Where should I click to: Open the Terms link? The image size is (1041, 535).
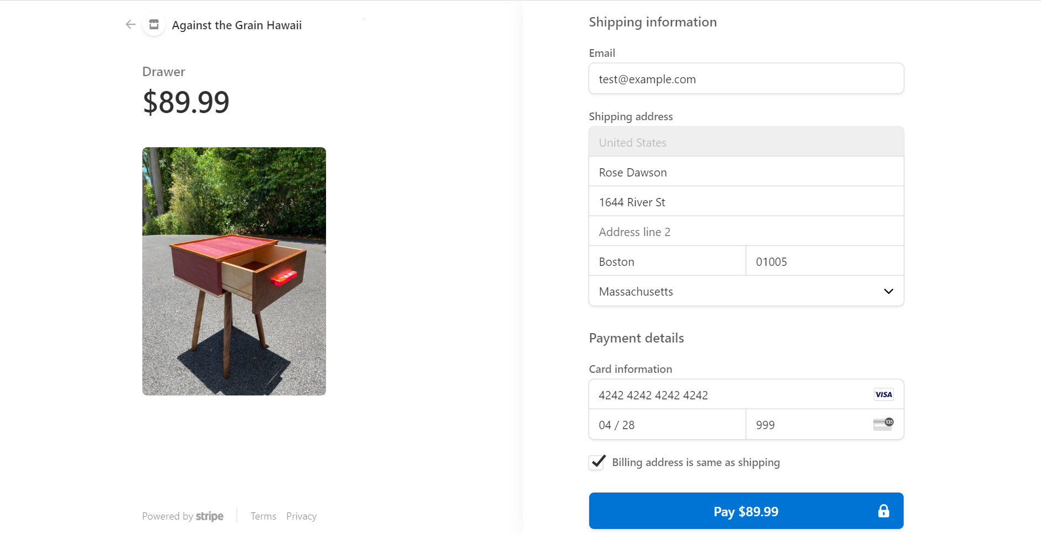point(263,516)
